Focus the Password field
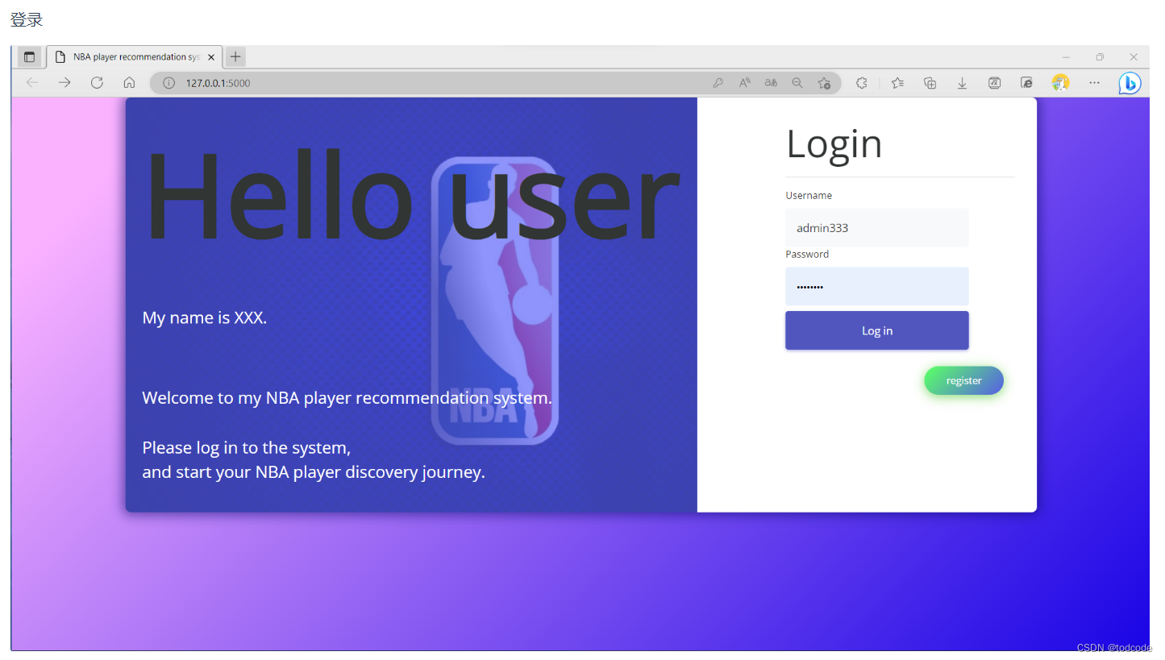Screen dimensions: 1165x660 876,286
